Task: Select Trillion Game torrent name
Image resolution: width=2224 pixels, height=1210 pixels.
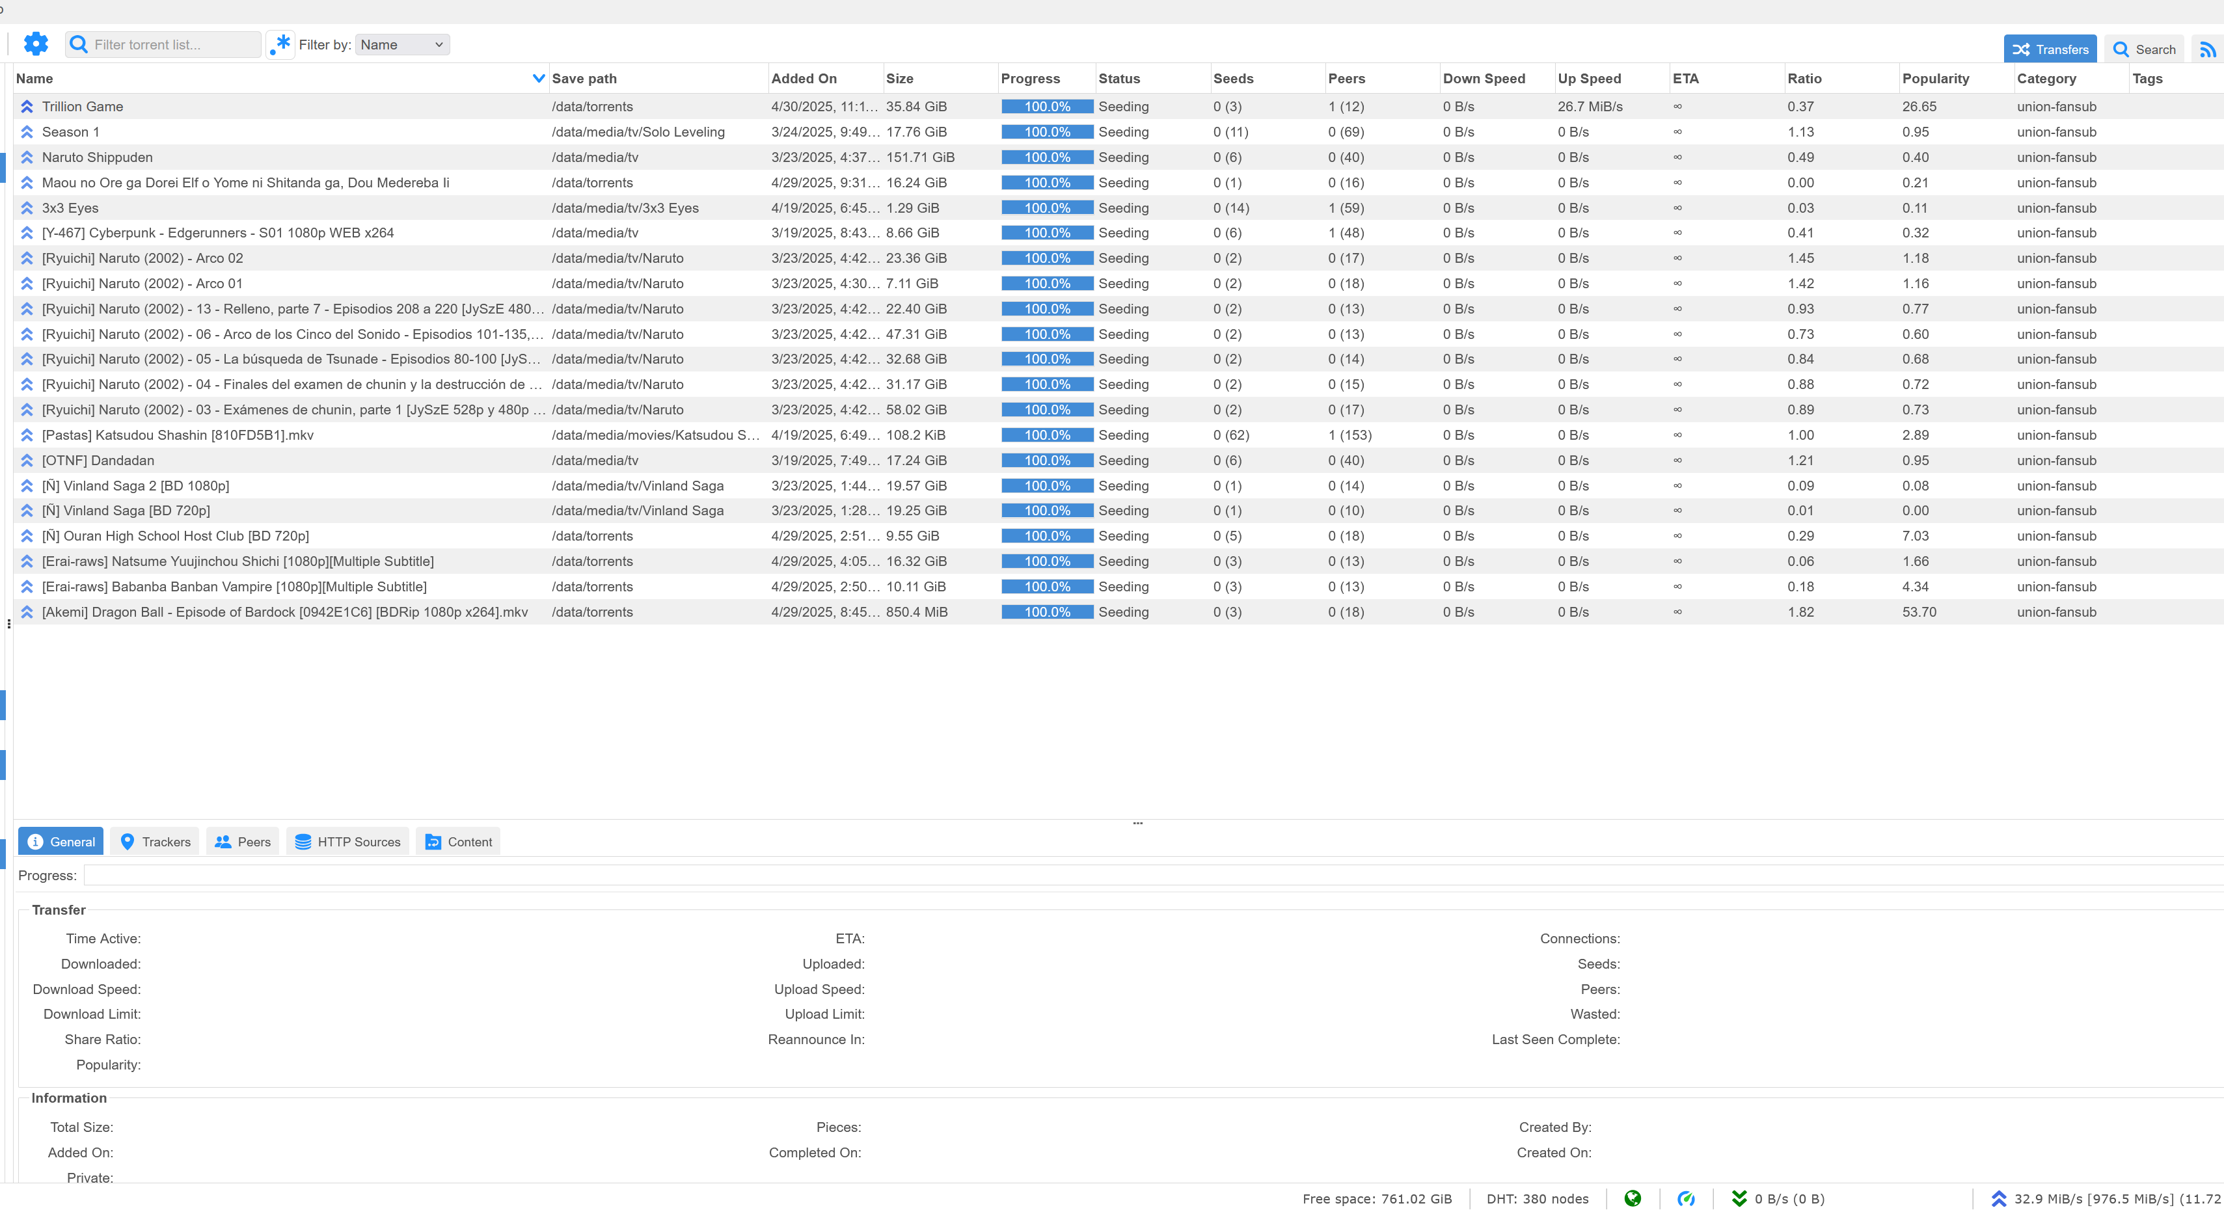Action: [83, 106]
